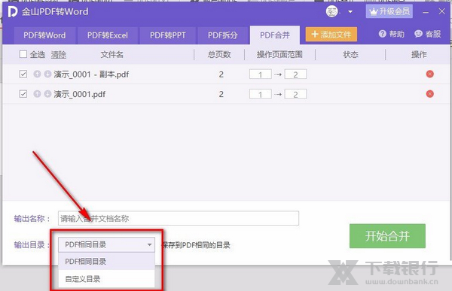Open the PDF转PPT tab

pos(168,35)
